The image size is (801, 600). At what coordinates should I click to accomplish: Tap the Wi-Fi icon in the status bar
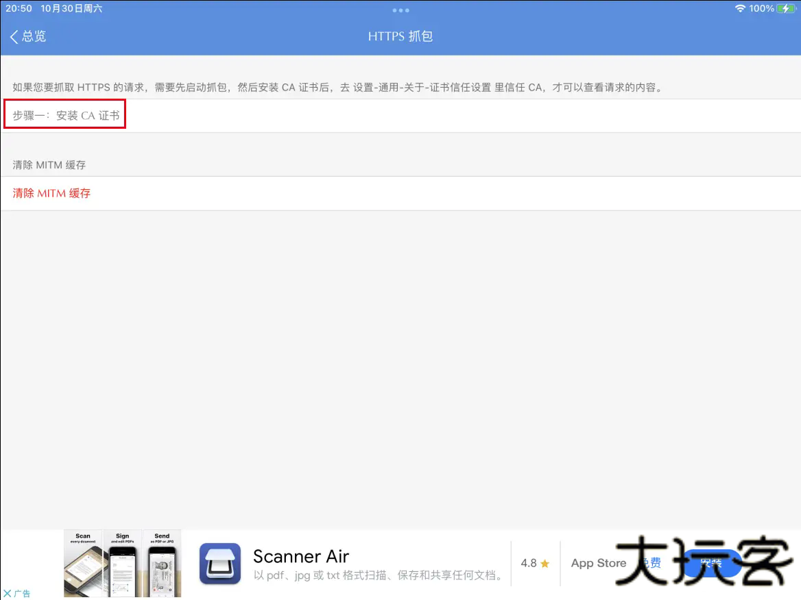[741, 8]
